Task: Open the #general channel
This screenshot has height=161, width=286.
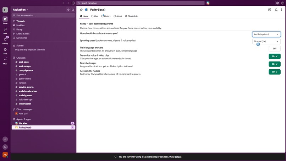Action: click(x=43, y=75)
